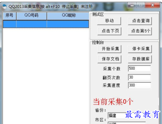Click the 移动 test button
This screenshot has height=124, width=162.
[x=109, y=21]
